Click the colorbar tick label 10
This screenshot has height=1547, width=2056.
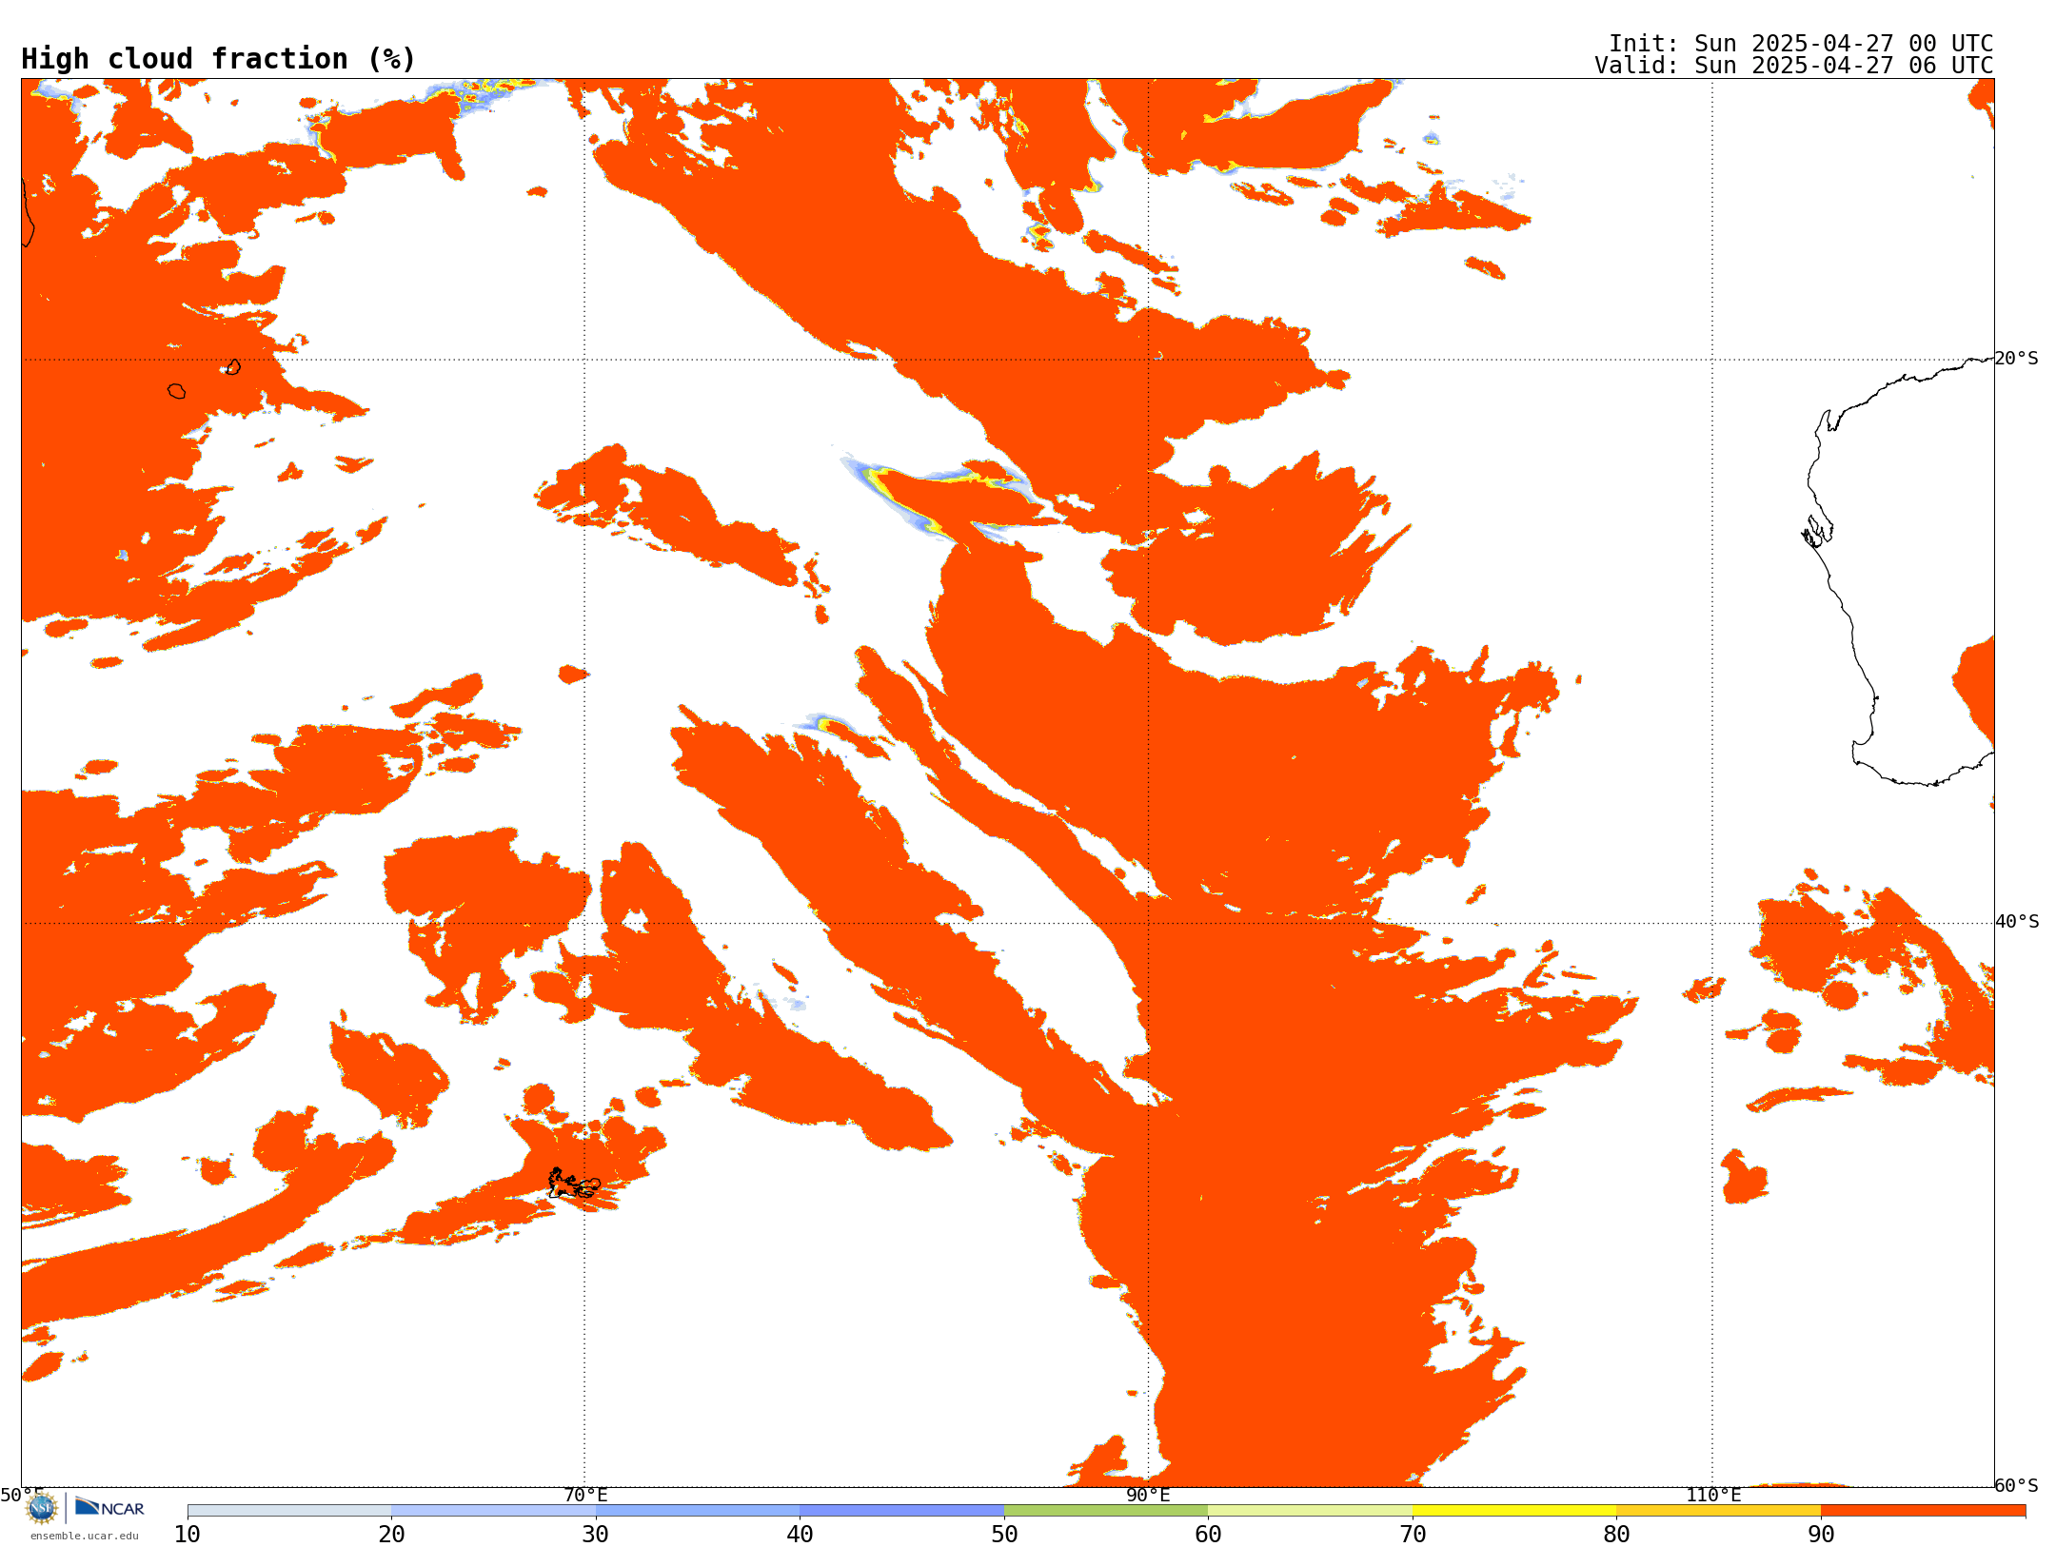(x=188, y=1535)
